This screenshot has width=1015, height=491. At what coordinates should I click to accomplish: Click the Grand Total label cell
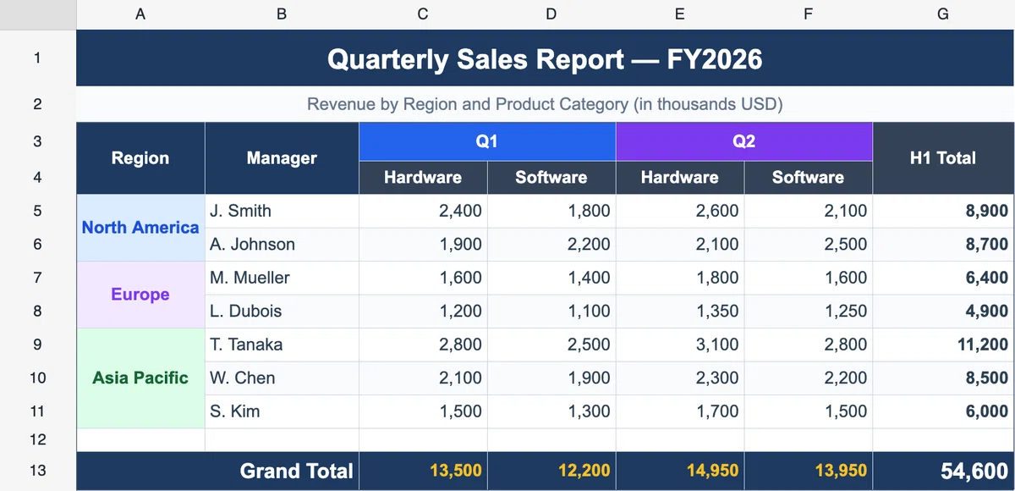pyautogui.click(x=217, y=471)
